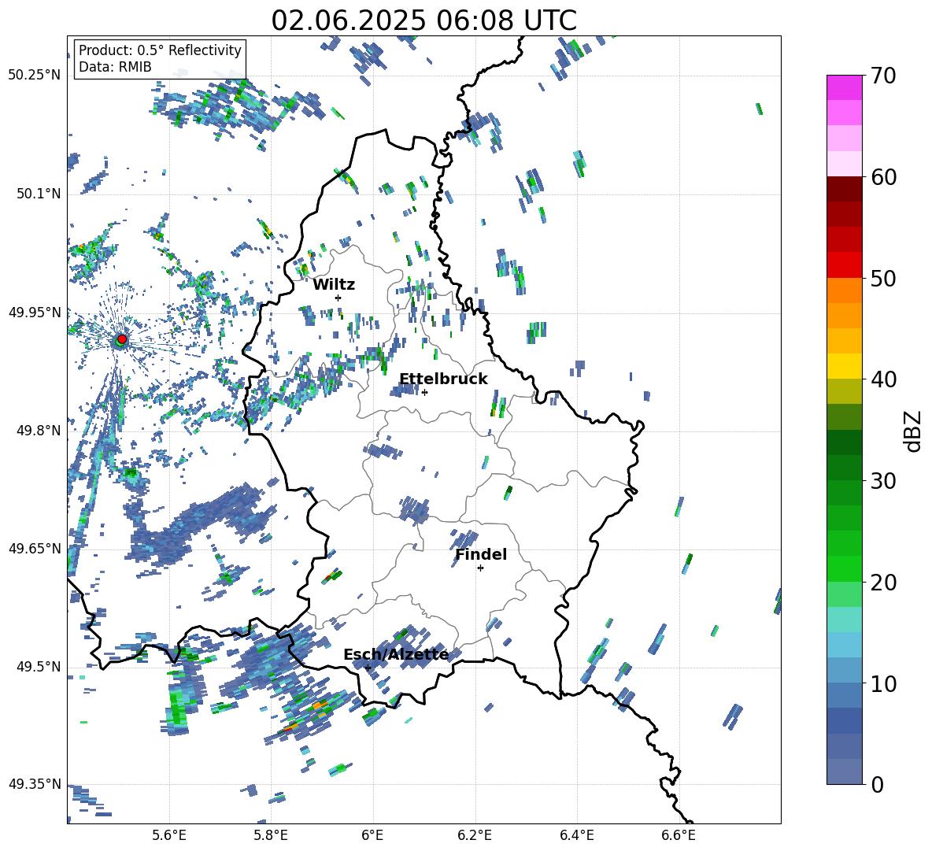Click the 49.5°N latitude tick label
Viewport: 932px width, 851px height.
[x=39, y=667]
